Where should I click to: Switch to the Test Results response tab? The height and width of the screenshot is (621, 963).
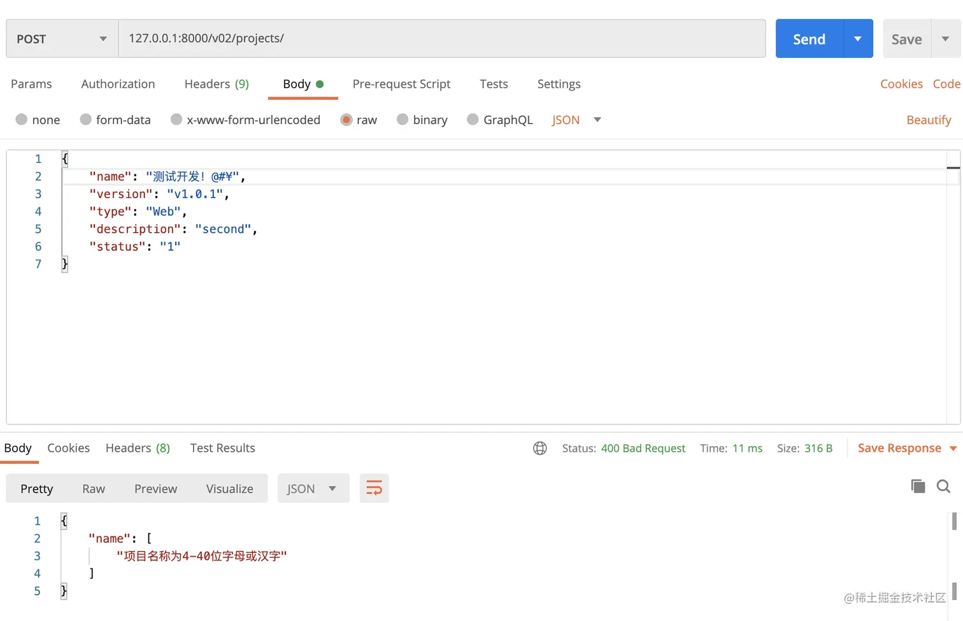(x=222, y=449)
